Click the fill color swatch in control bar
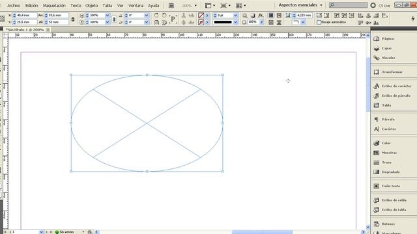This screenshot has width=417, height=234. [201, 16]
